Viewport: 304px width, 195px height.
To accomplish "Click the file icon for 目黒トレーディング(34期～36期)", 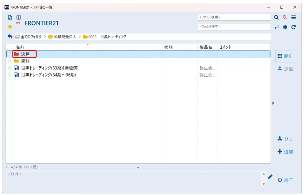I will click(16, 75).
